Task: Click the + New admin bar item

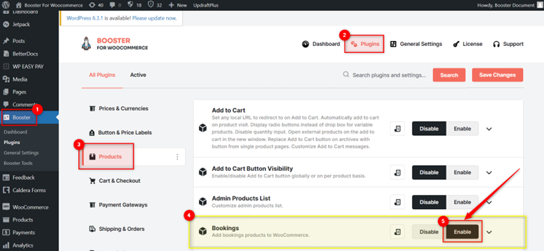Action: click(177, 5)
